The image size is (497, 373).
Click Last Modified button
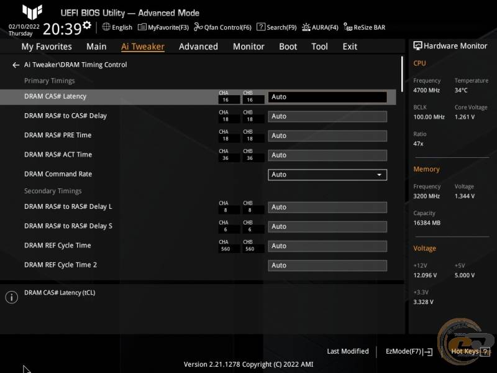[348, 351]
